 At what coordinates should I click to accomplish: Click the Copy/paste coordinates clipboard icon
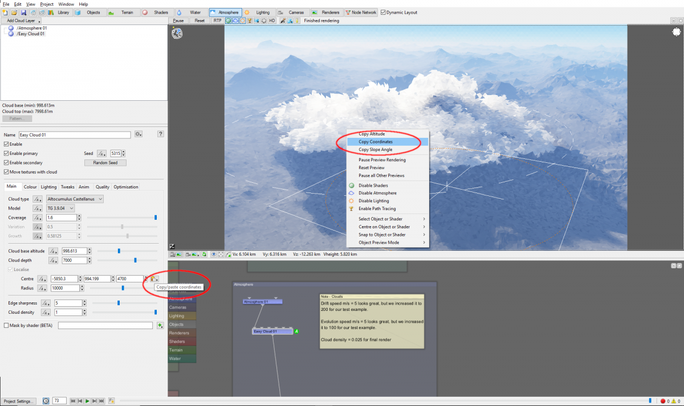tap(154, 278)
